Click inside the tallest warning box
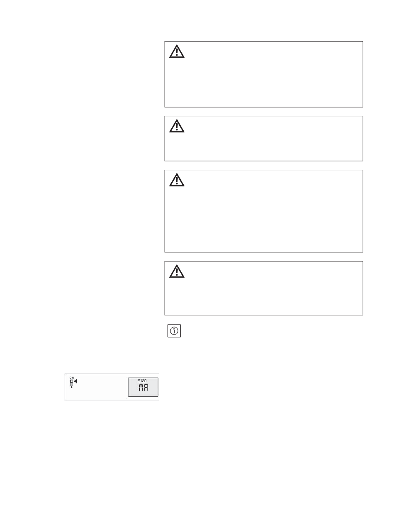The image size is (394, 515). point(264,211)
